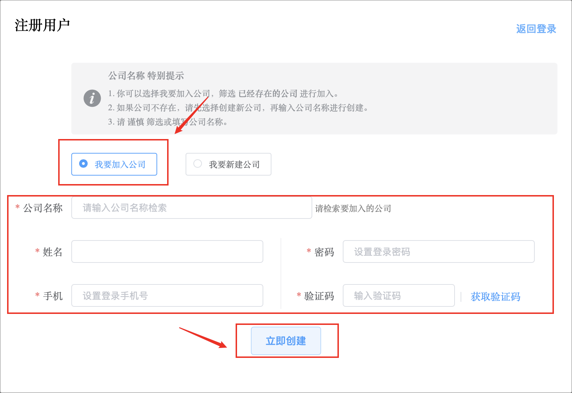The width and height of the screenshot is (572, 393).
Task: Click the 姓名 field label
Action: 53,252
